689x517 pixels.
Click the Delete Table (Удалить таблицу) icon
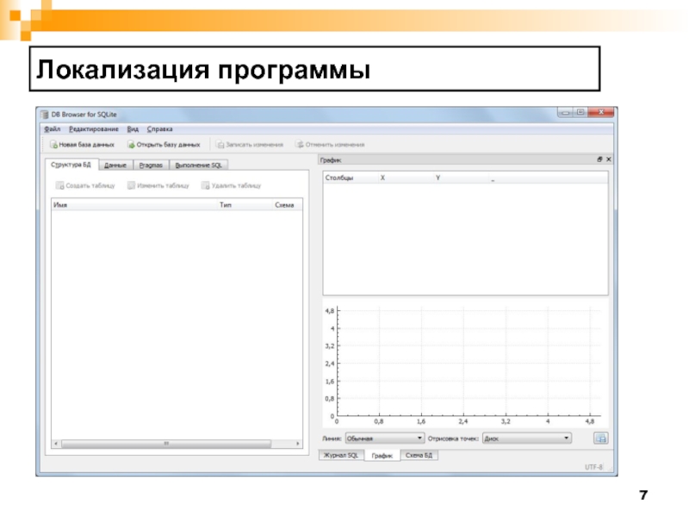point(205,185)
